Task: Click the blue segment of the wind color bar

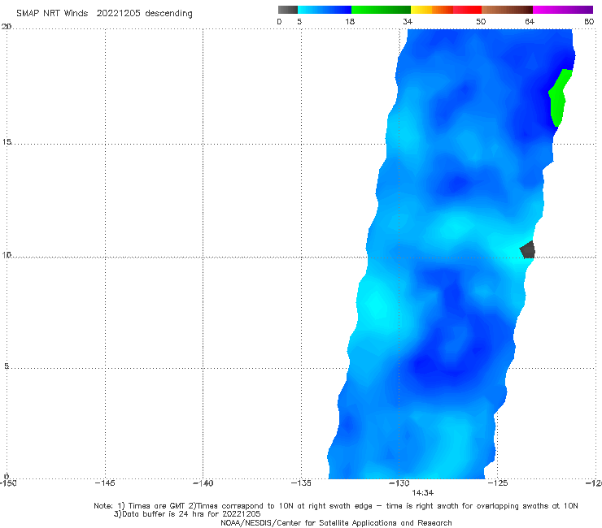Action: coord(325,10)
